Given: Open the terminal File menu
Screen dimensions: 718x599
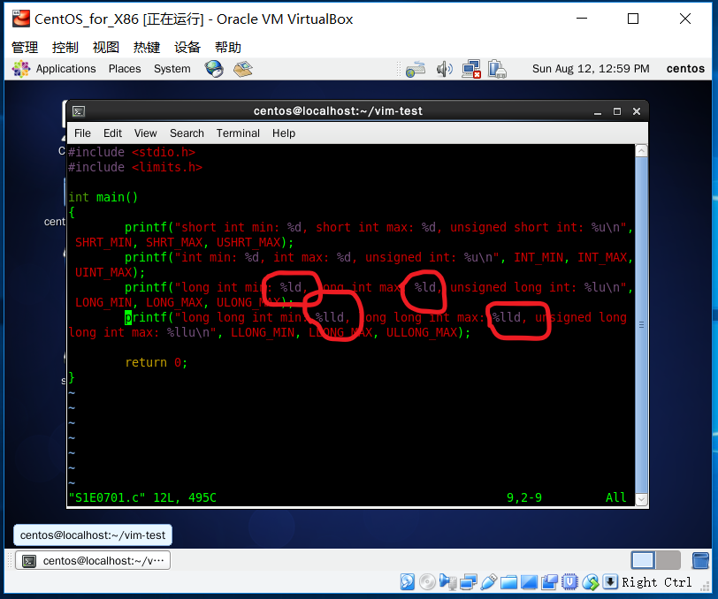Looking at the screenshot, I should 82,133.
